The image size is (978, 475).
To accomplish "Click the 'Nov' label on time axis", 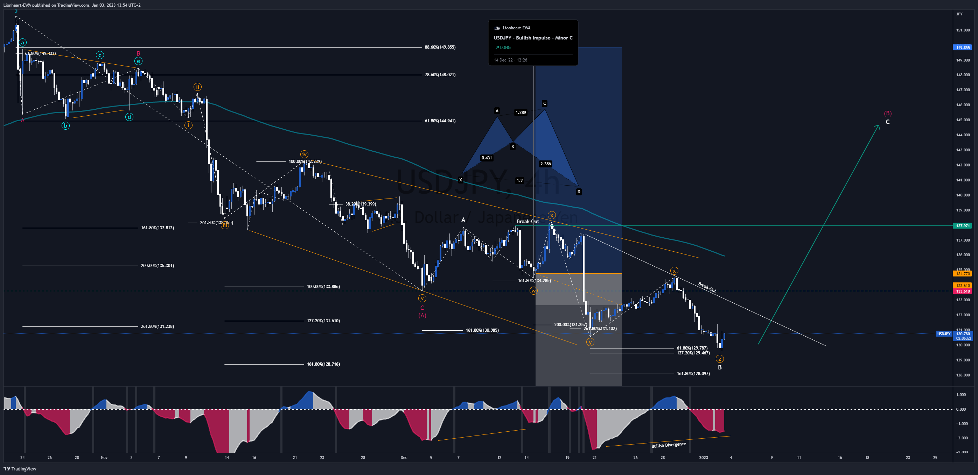I will tap(104, 458).
